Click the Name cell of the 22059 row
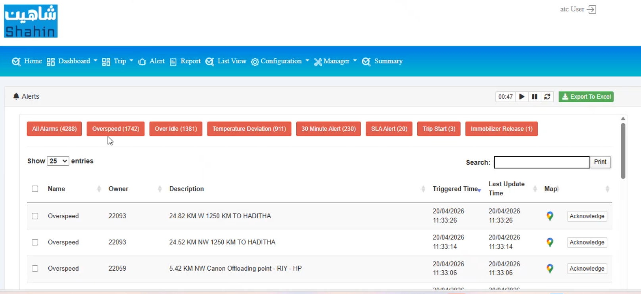This screenshot has height=294, width=641. (x=63, y=268)
